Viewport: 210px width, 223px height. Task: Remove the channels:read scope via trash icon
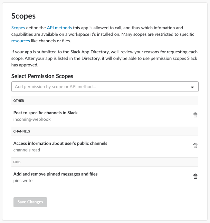195,146
